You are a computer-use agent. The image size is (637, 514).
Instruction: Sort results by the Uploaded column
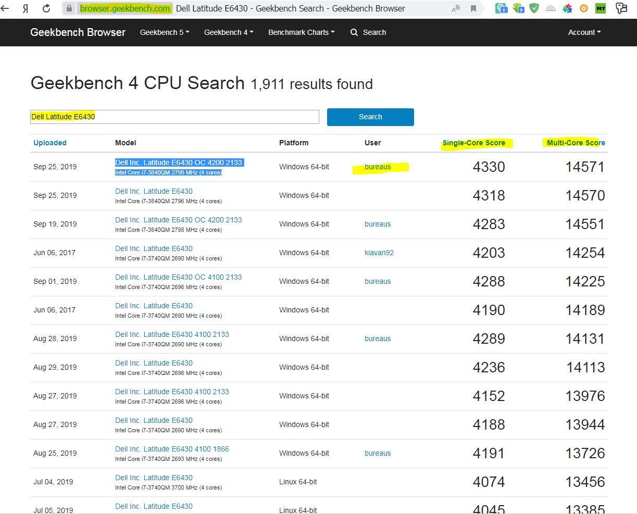50,143
